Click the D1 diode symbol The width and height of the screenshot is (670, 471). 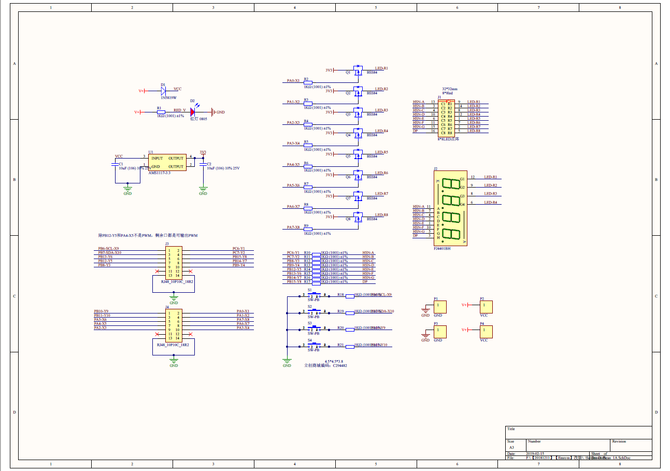click(x=163, y=91)
